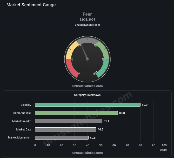Select the Volatility bar in chart
The height and width of the screenshot is (158, 174).
tap(88, 105)
